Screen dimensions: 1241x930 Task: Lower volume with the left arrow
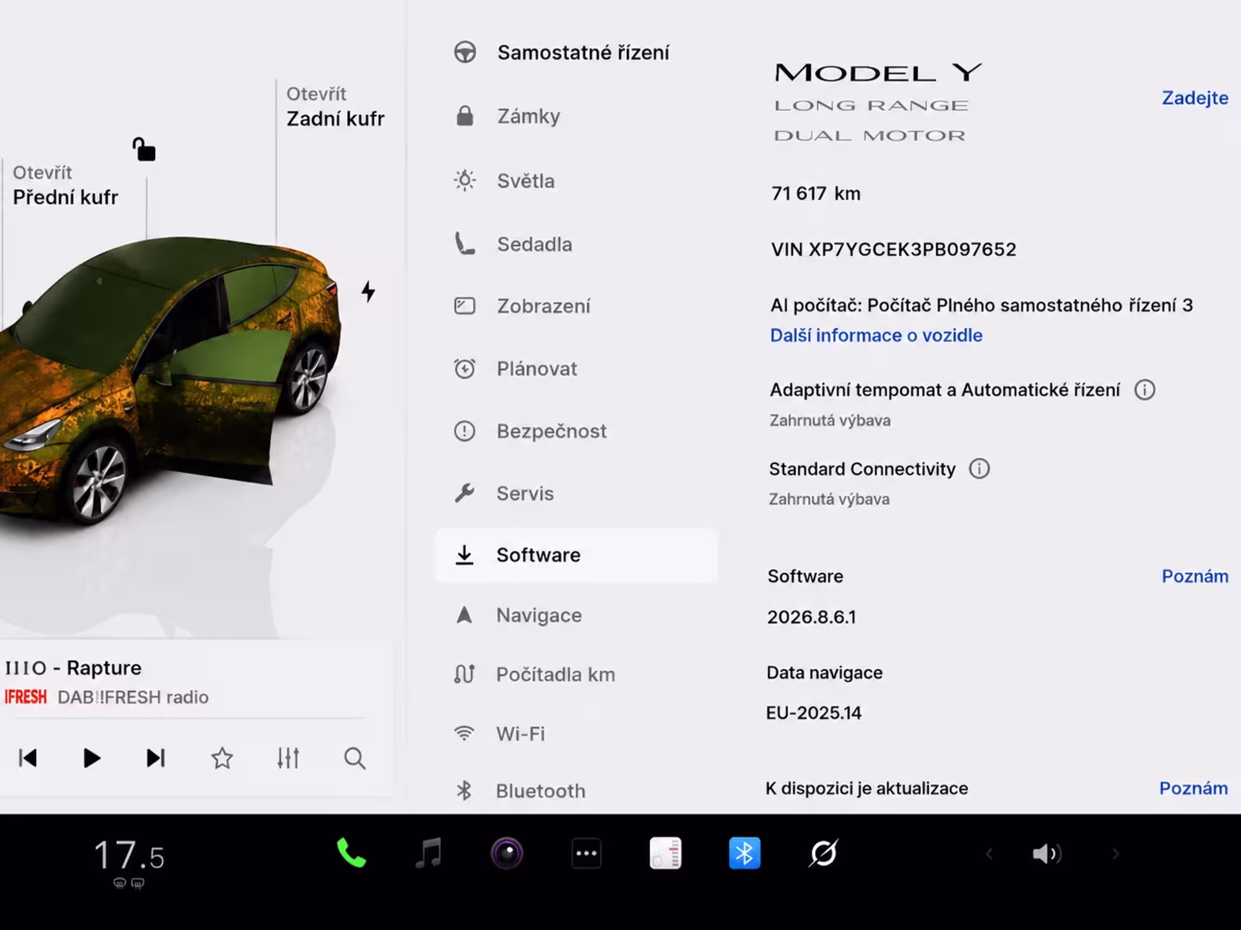click(989, 854)
